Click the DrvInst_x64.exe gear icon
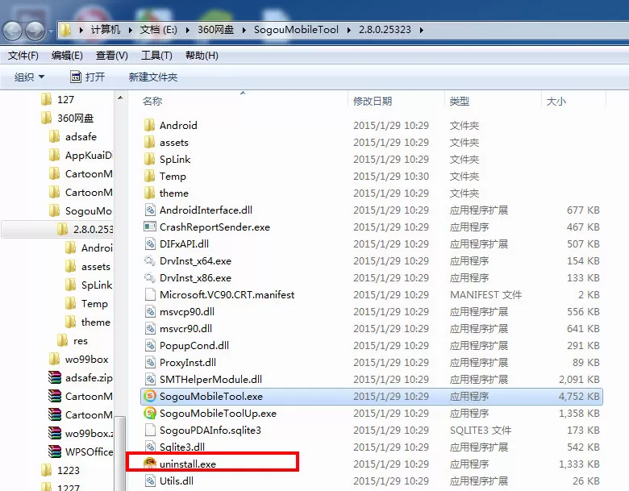This screenshot has height=491, width=629. pyautogui.click(x=150, y=260)
